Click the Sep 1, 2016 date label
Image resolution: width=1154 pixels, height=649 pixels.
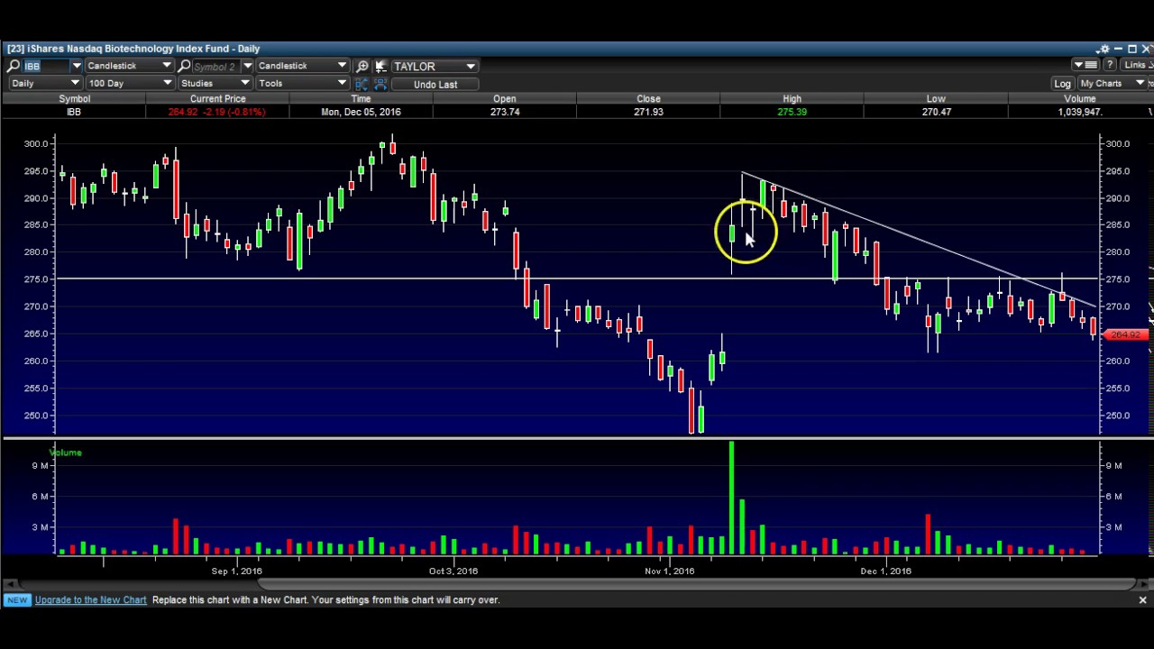237,571
